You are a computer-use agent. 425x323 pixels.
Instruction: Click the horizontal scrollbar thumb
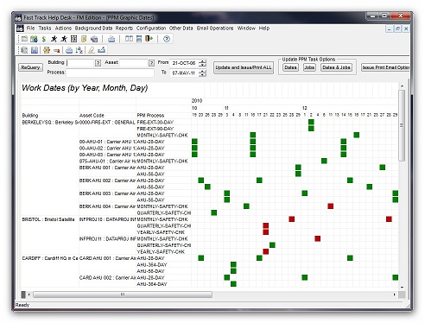click(123, 294)
